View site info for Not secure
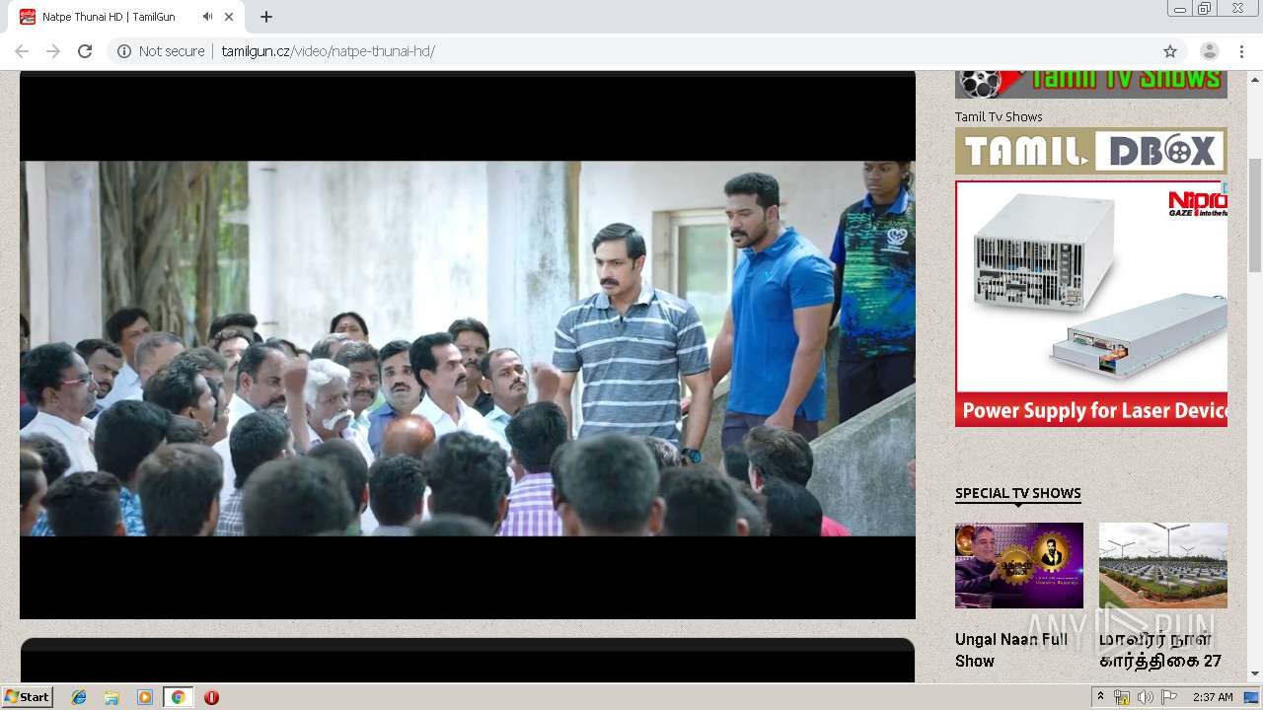The image size is (1263, 710). [161, 51]
